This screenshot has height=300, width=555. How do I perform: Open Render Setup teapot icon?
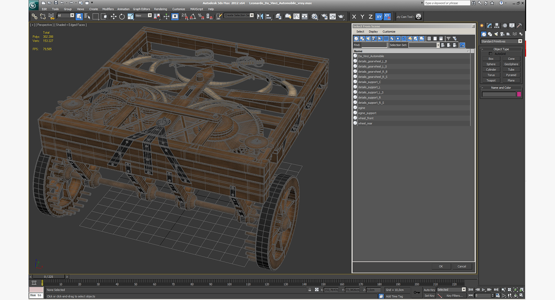pos(324,16)
